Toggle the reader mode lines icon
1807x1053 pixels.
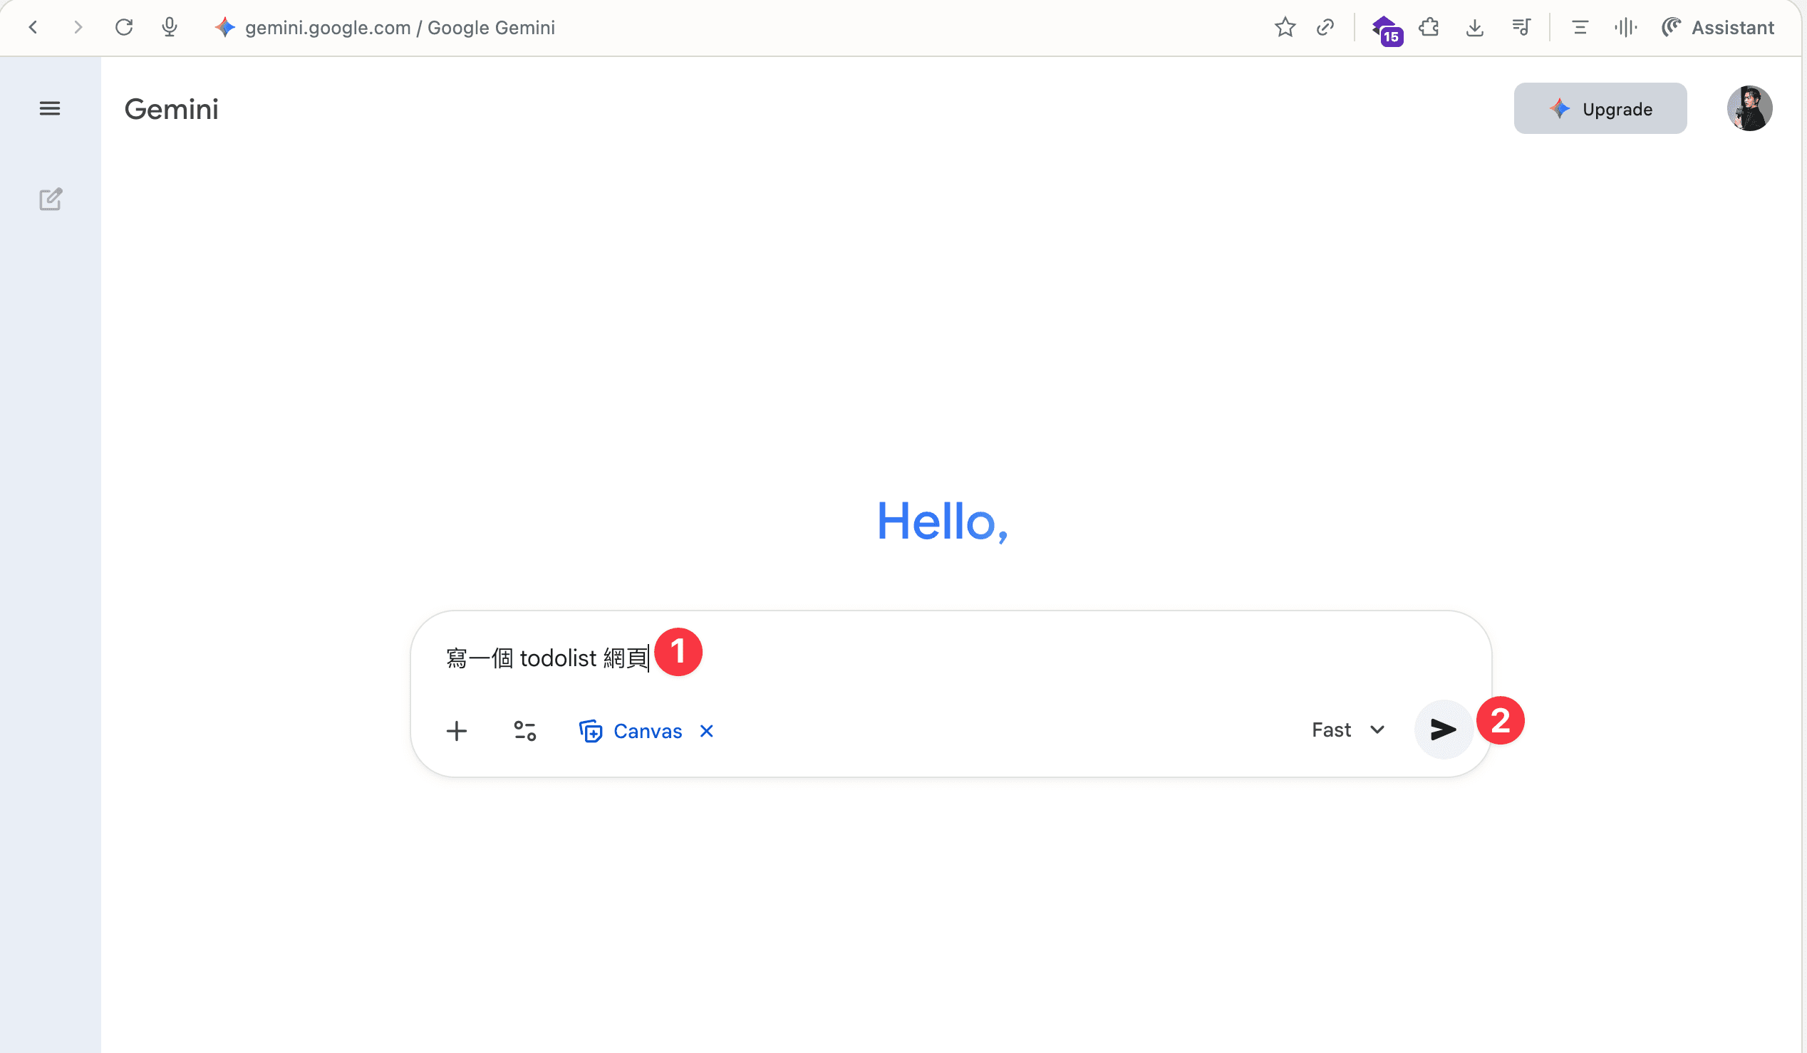click(x=1580, y=27)
